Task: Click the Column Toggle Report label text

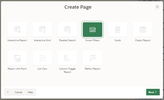Action: tap(67, 70)
